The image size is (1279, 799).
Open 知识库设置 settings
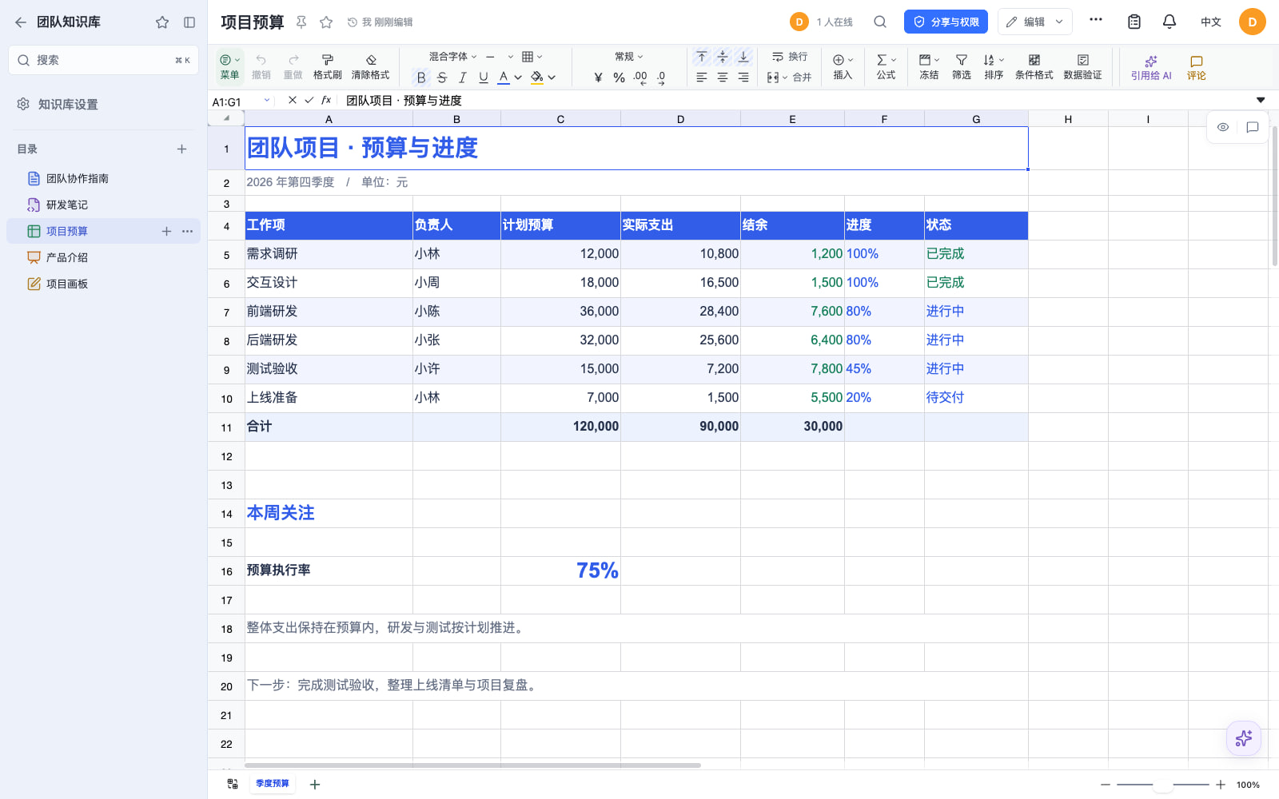[68, 104]
